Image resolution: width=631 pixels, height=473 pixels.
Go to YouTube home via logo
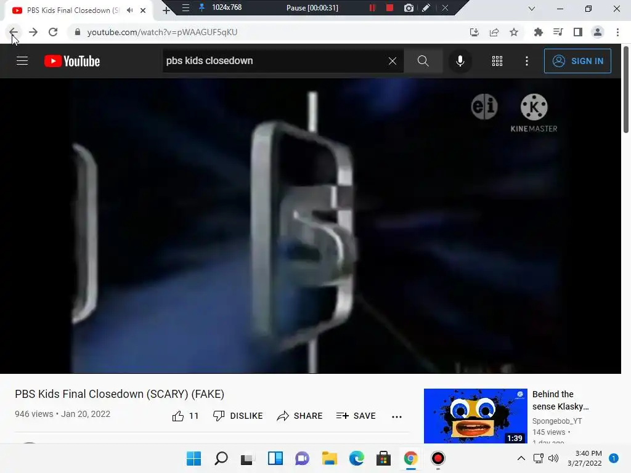point(72,61)
